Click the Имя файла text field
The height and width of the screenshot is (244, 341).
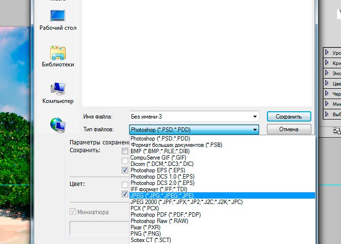190,117
